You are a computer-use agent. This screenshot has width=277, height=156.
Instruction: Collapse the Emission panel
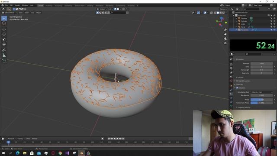pos(240,59)
